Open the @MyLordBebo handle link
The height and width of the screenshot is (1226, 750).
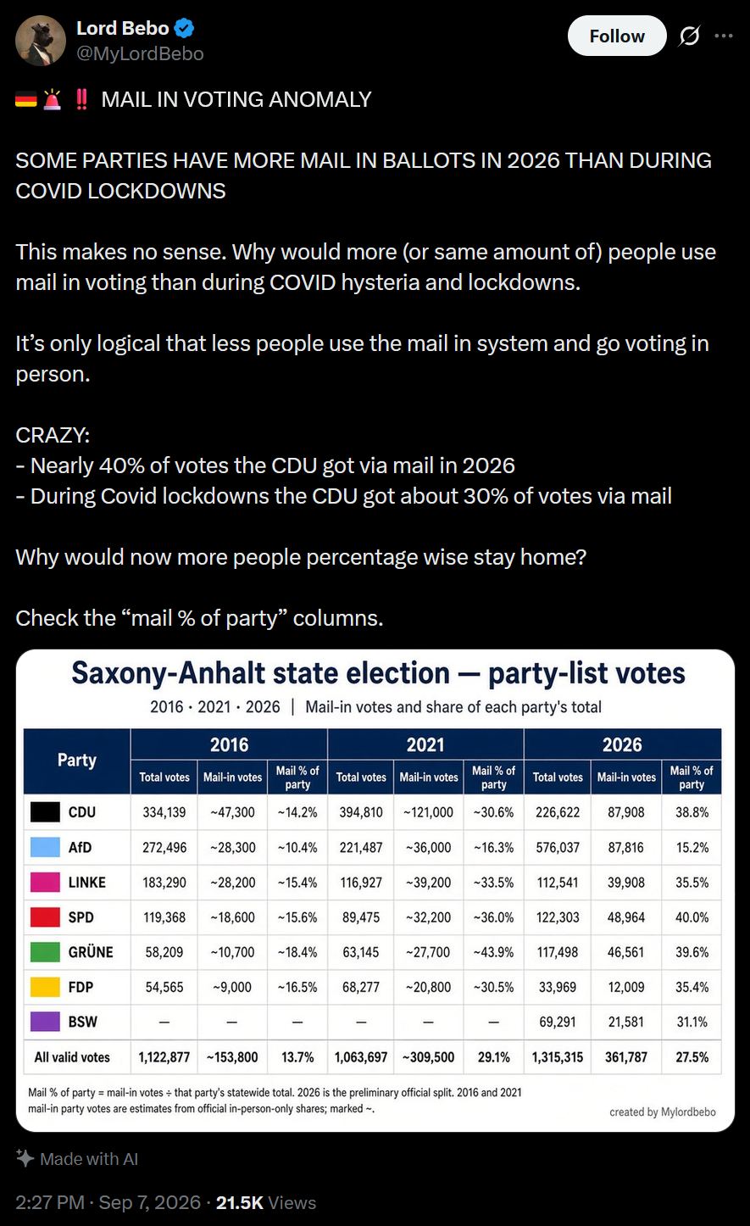tap(140, 53)
